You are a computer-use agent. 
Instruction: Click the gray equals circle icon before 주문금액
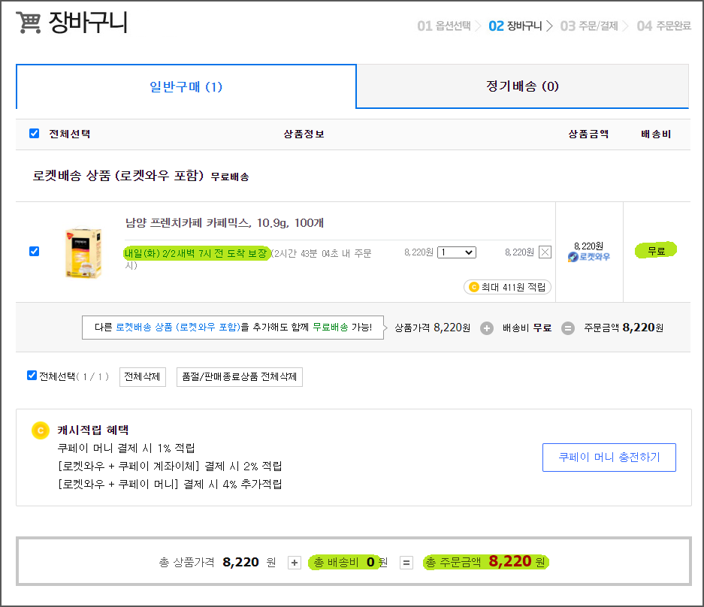tap(568, 328)
